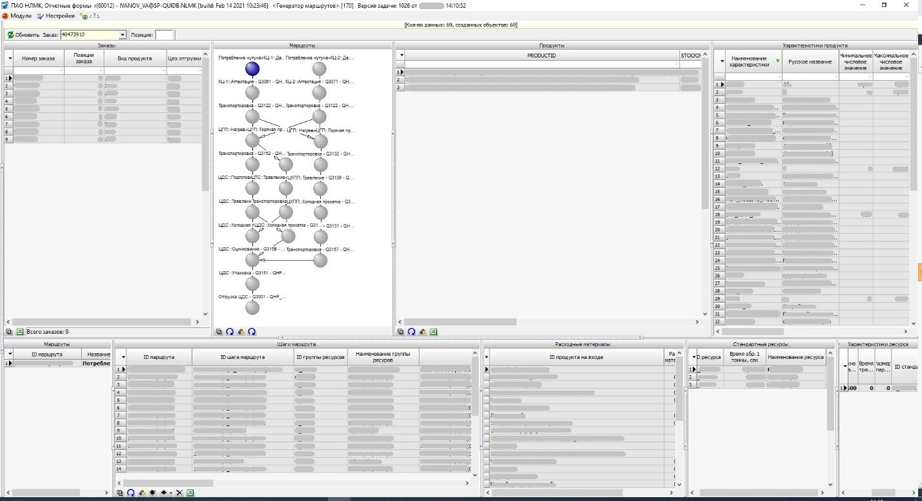Click the ID группы ресурсов column header
This screenshot has height=501, width=922.
click(320, 357)
